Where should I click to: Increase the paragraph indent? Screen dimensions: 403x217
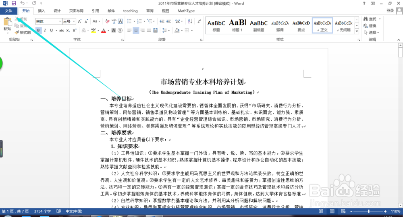168,21
